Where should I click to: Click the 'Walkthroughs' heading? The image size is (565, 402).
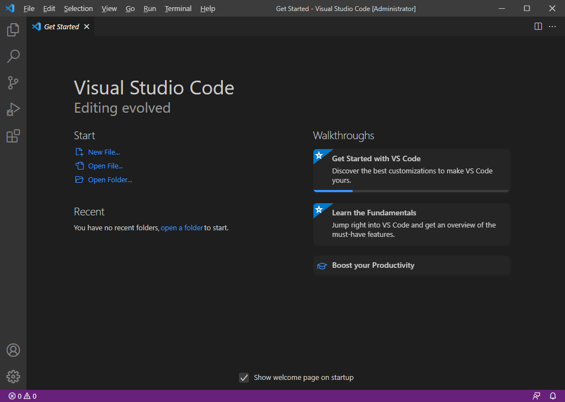(x=343, y=135)
